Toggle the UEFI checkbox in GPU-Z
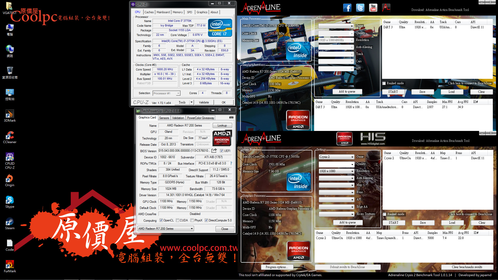The width and height of the screenshot is (498, 280). (222, 151)
